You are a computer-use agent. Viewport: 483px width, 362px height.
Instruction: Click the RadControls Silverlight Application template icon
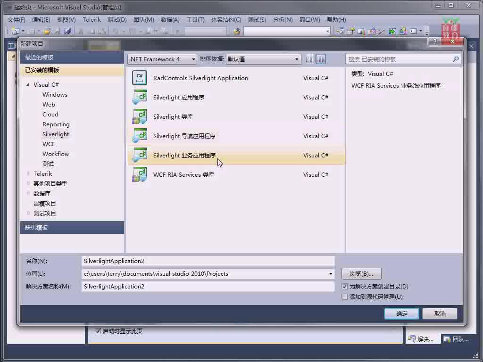pos(140,78)
